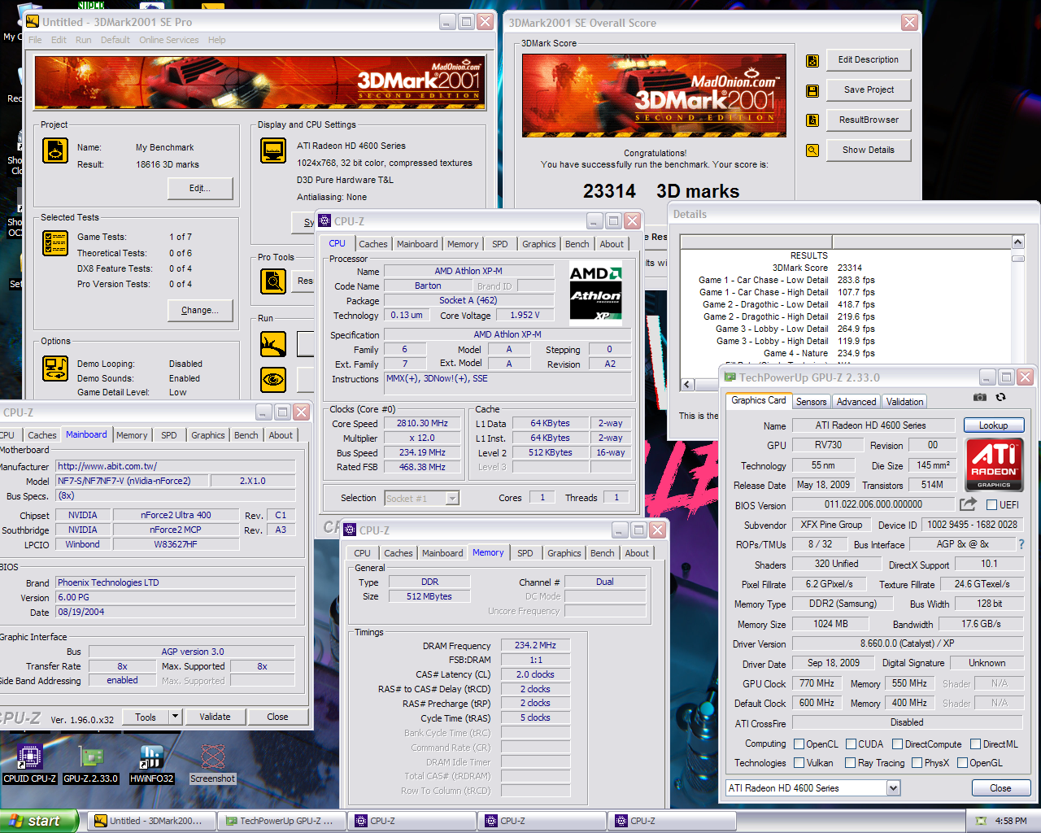Screen dimensions: 1041x833
Task: Open the Tools dropdown arrow in CPU-Z
Action: pyautogui.click(x=175, y=717)
